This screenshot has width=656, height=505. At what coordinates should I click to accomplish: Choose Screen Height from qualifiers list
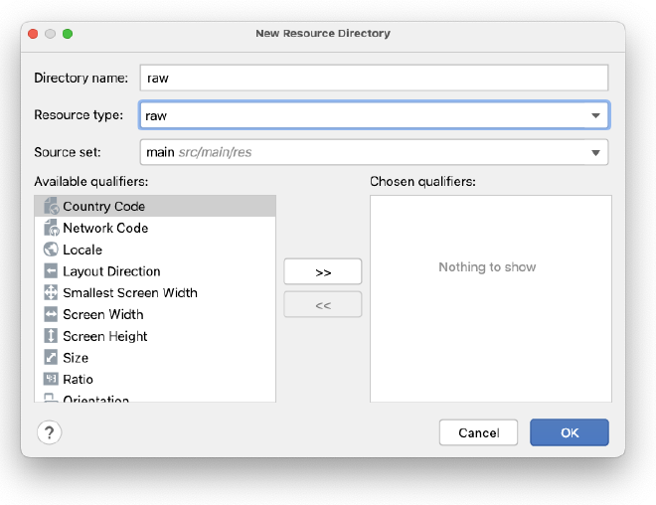[x=104, y=336]
